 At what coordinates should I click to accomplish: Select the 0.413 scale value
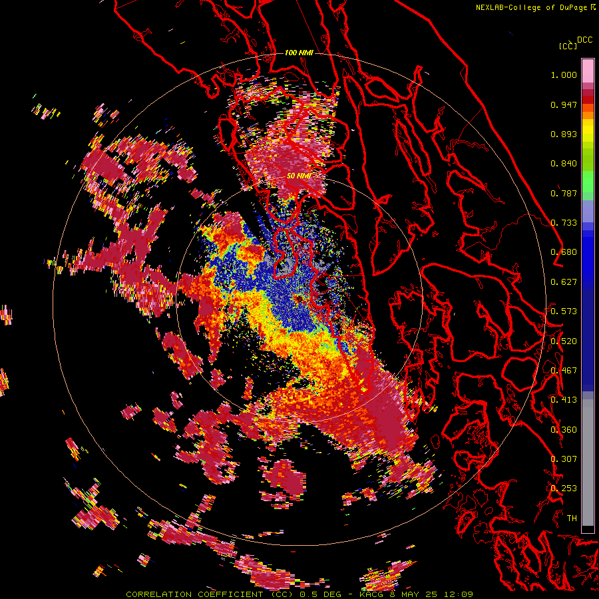[564, 400]
